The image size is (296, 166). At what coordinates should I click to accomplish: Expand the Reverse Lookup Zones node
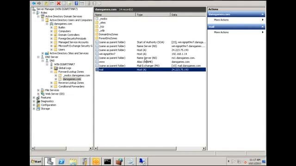[x=51, y=83]
